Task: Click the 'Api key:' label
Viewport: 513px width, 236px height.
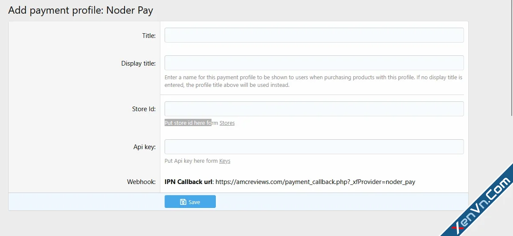Action: 145,147
